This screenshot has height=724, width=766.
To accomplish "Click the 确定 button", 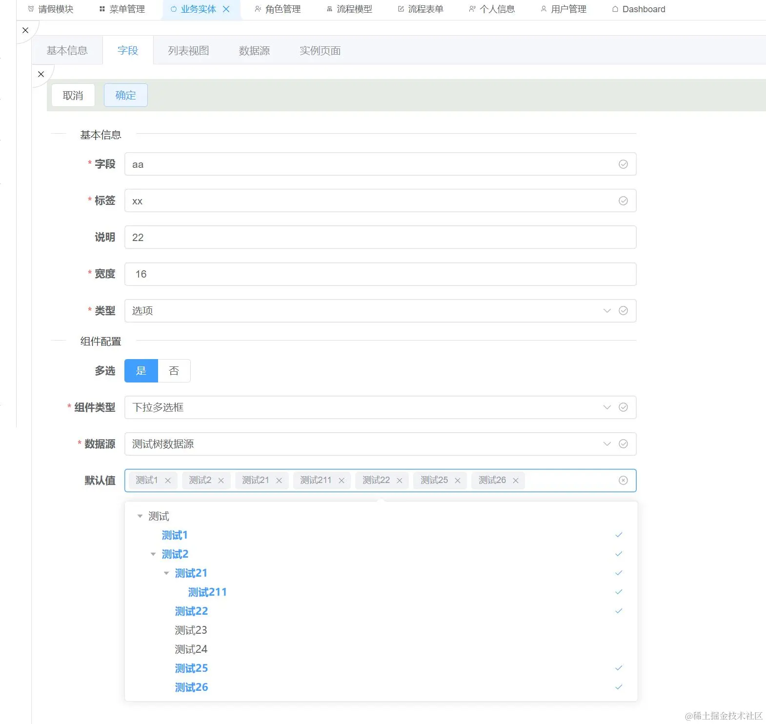I will (x=125, y=95).
